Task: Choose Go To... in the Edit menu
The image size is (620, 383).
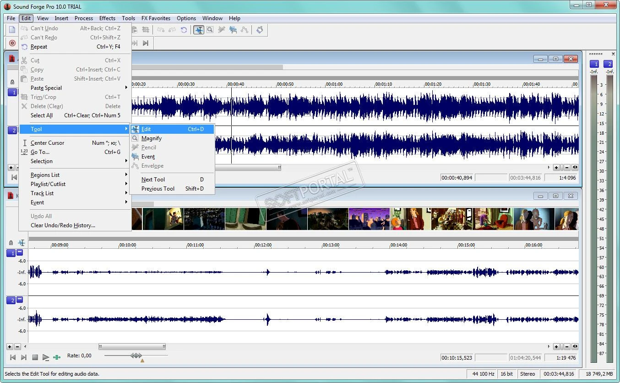Action: tap(75, 152)
